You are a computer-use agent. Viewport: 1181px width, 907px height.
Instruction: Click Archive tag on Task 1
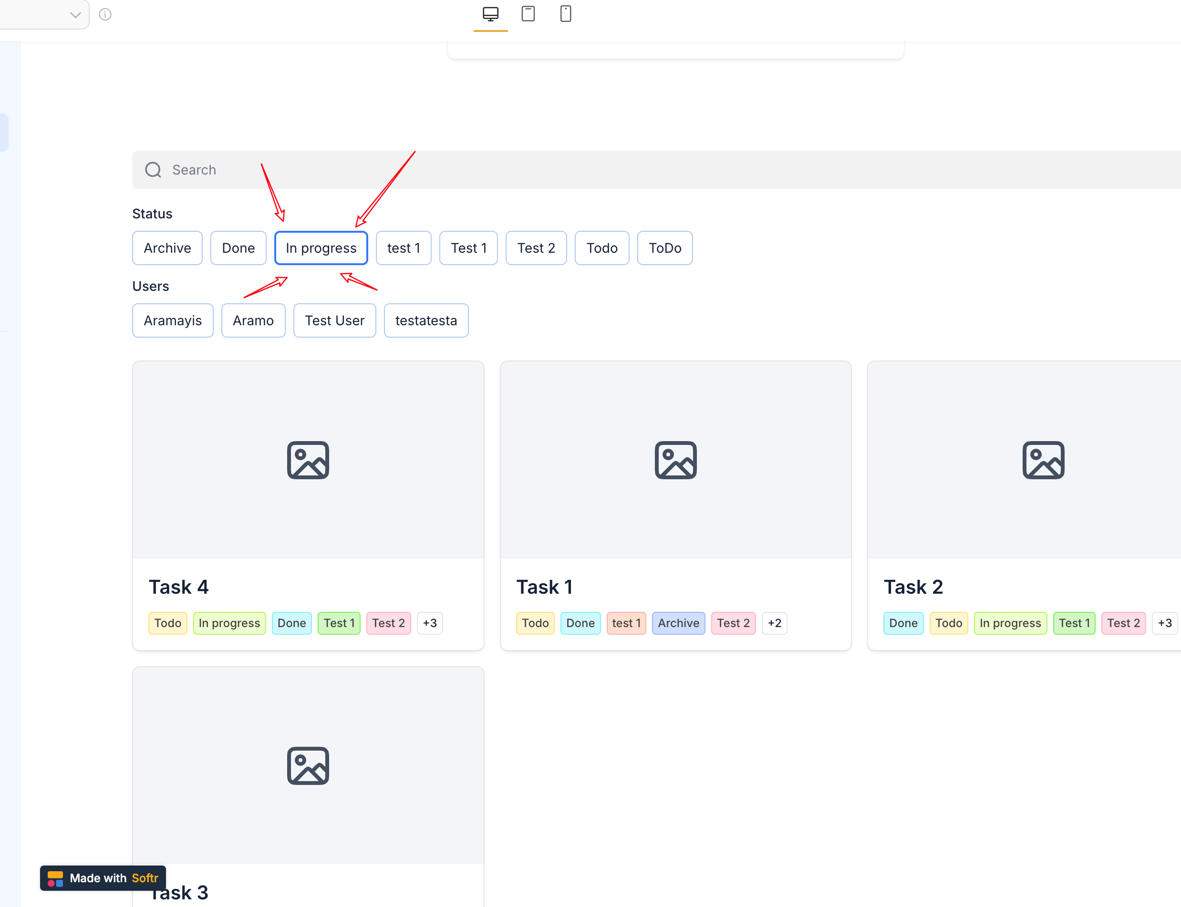pyautogui.click(x=678, y=623)
